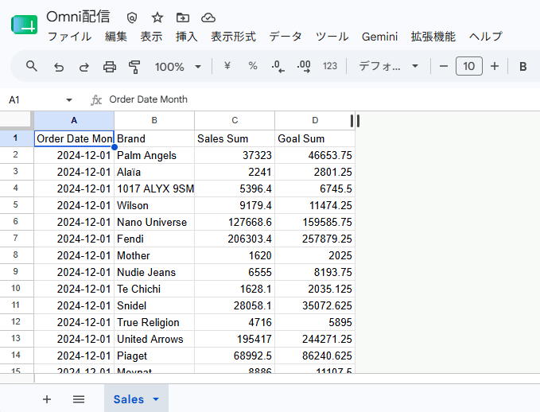540x412 pixels.
Task: Select row 6 header
Action: [x=15, y=221]
